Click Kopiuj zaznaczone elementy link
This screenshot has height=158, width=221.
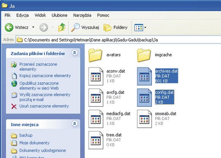45,76
